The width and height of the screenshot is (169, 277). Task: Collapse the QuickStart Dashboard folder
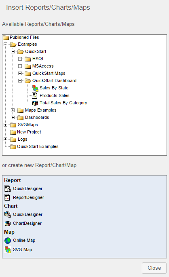(20, 81)
